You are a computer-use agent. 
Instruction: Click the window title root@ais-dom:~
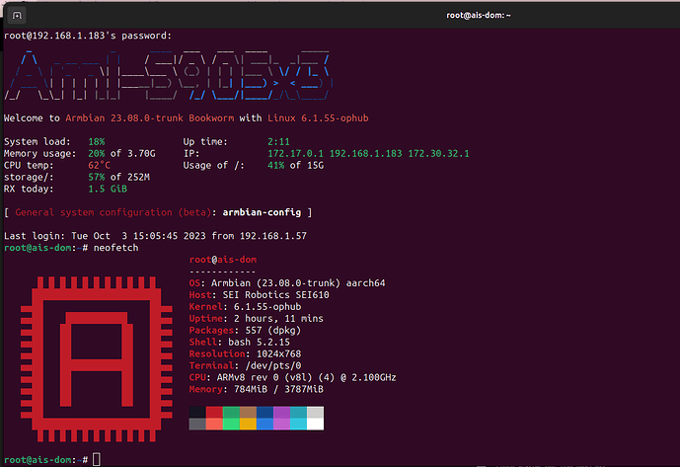coord(479,15)
